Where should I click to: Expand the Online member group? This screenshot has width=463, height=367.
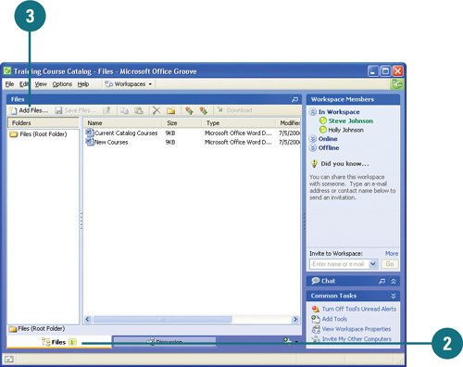coord(313,139)
